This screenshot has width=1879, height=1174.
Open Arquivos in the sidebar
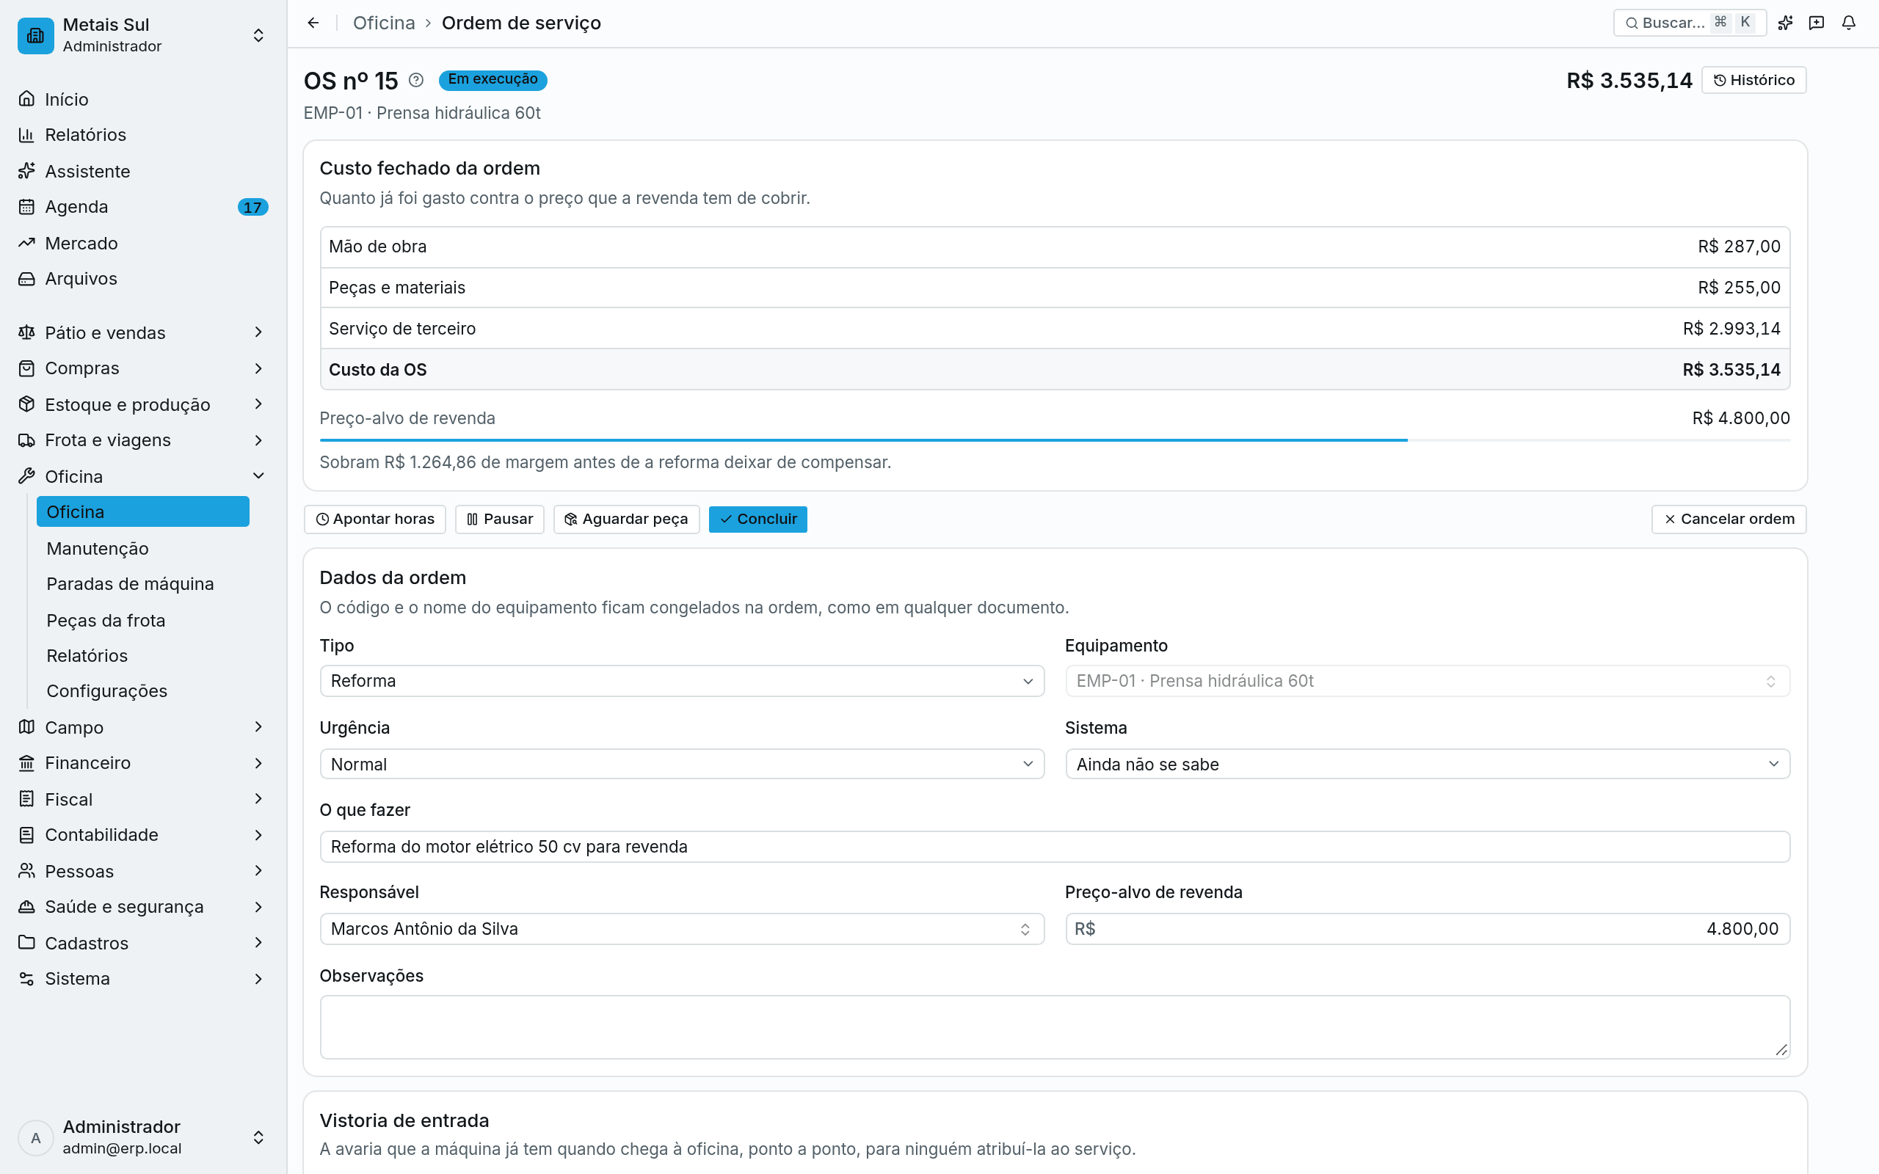[143, 279]
